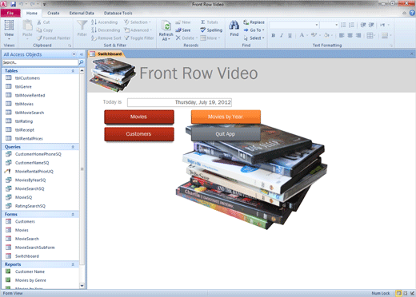Click the Filter funnel icon

pos(82,26)
